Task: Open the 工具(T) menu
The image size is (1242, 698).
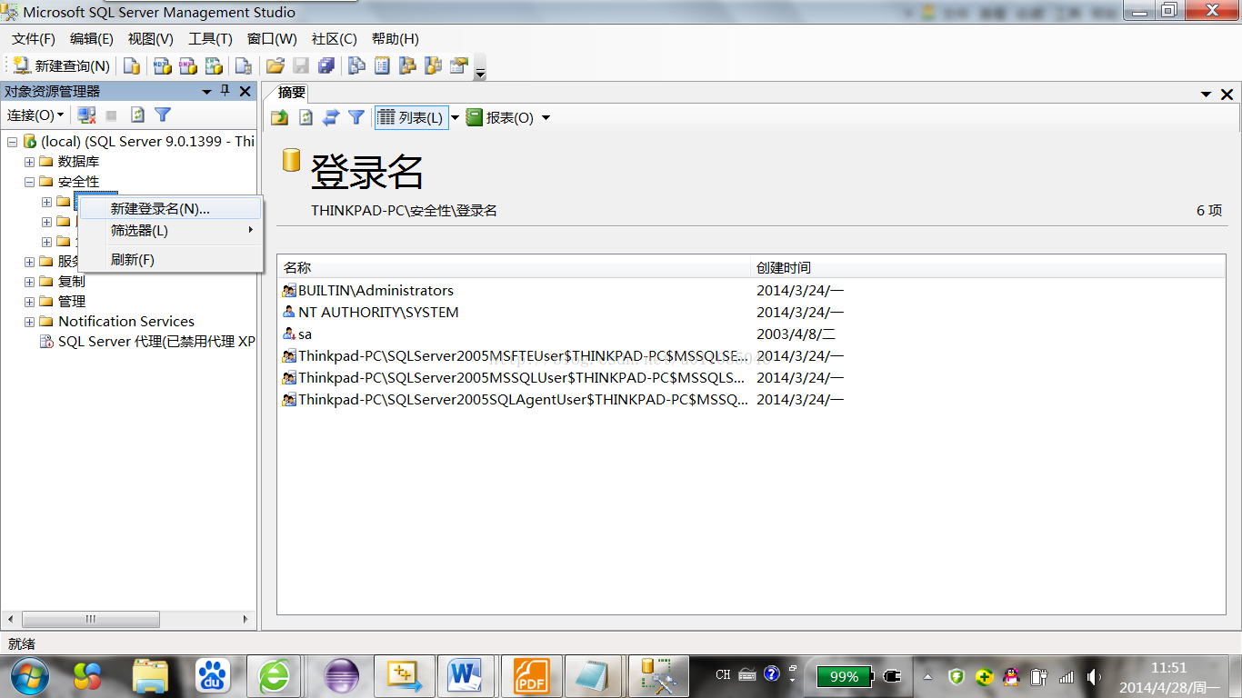Action: 210,39
